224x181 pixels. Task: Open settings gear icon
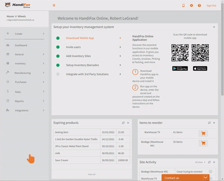click(192, 6)
